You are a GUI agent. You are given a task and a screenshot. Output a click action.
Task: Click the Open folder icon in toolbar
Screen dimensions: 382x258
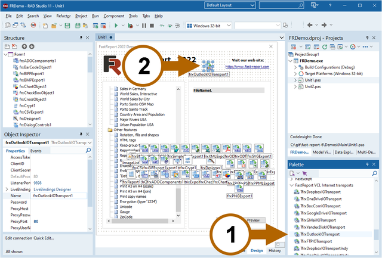click(x=54, y=26)
